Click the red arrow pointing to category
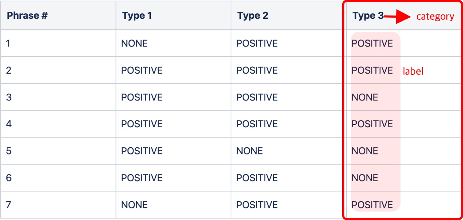Image resolution: width=463 pixels, height=220 pixels. [397, 17]
